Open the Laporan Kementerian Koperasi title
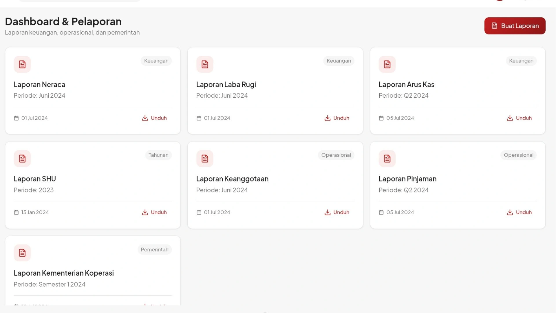The height and width of the screenshot is (313, 556). click(x=64, y=273)
